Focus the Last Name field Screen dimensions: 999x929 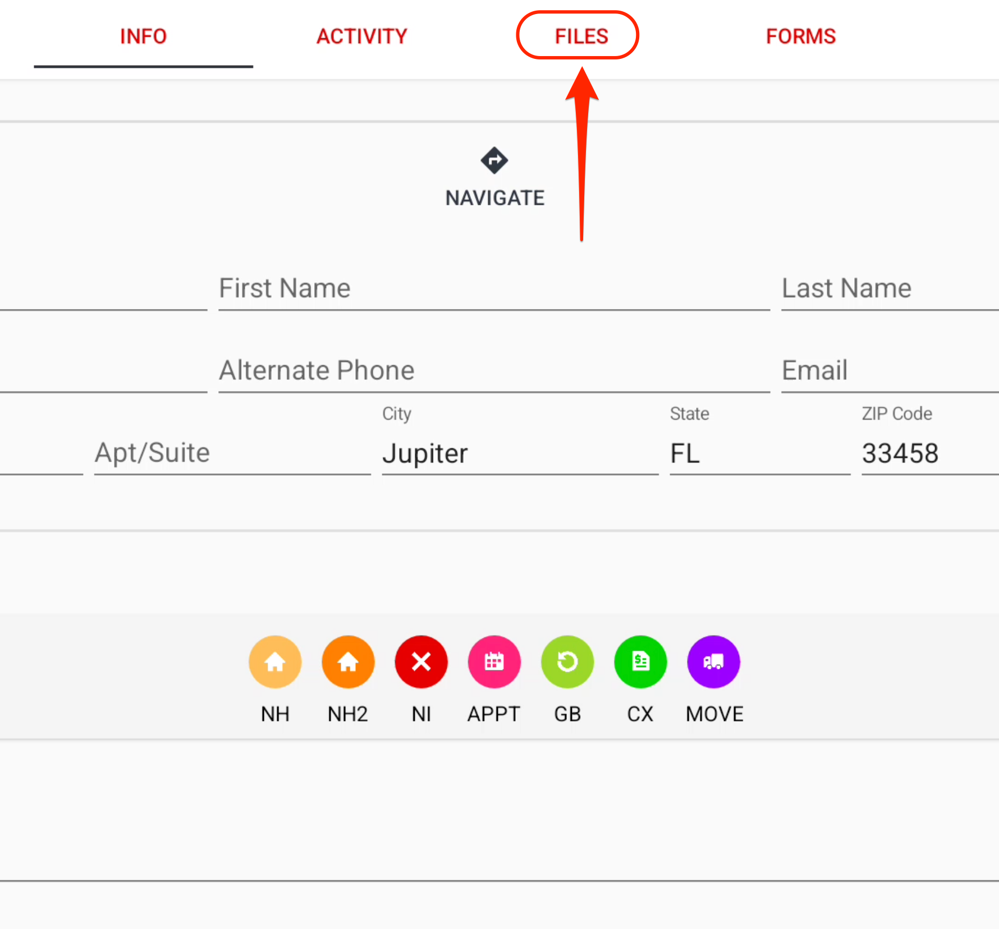890,289
